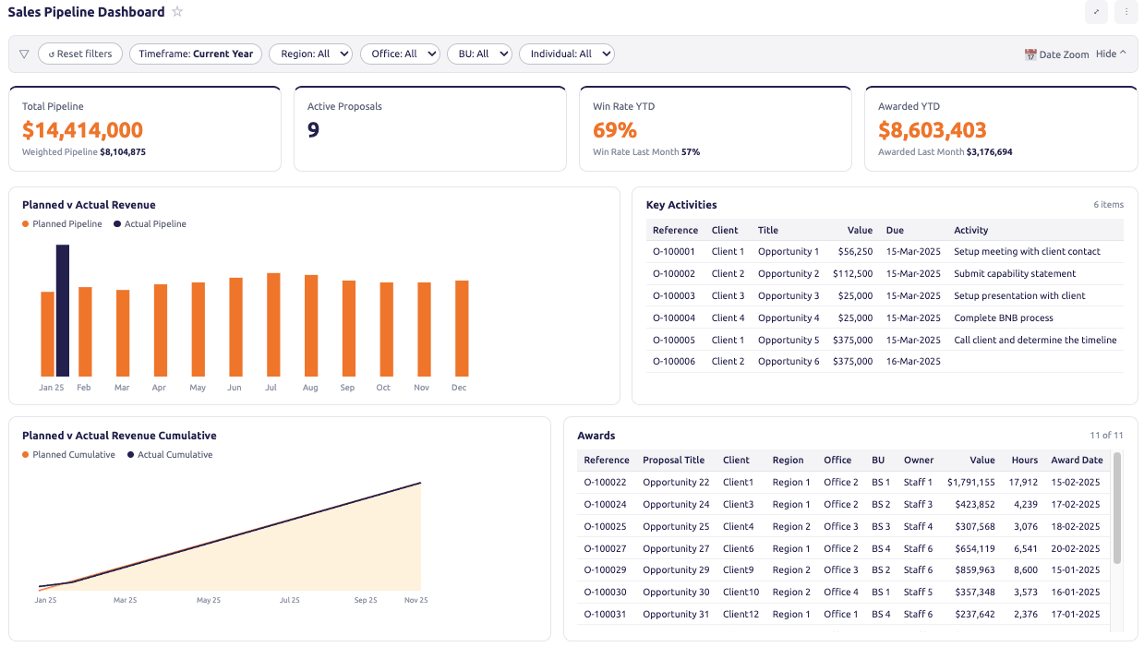1144x647 pixels.
Task: Click the Awarded YTD $8,603,403 value
Action: pos(933,130)
